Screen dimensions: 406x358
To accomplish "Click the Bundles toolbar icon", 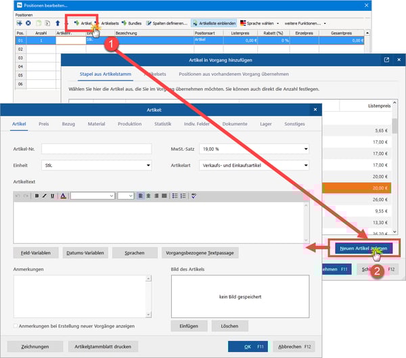I will click(x=131, y=23).
